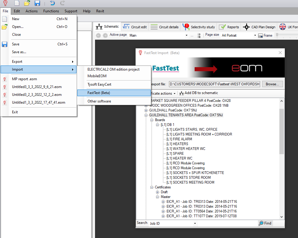Click the page orientation arrows icon
Viewport: 298px width, 238px height.
click(x=199, y=35)
